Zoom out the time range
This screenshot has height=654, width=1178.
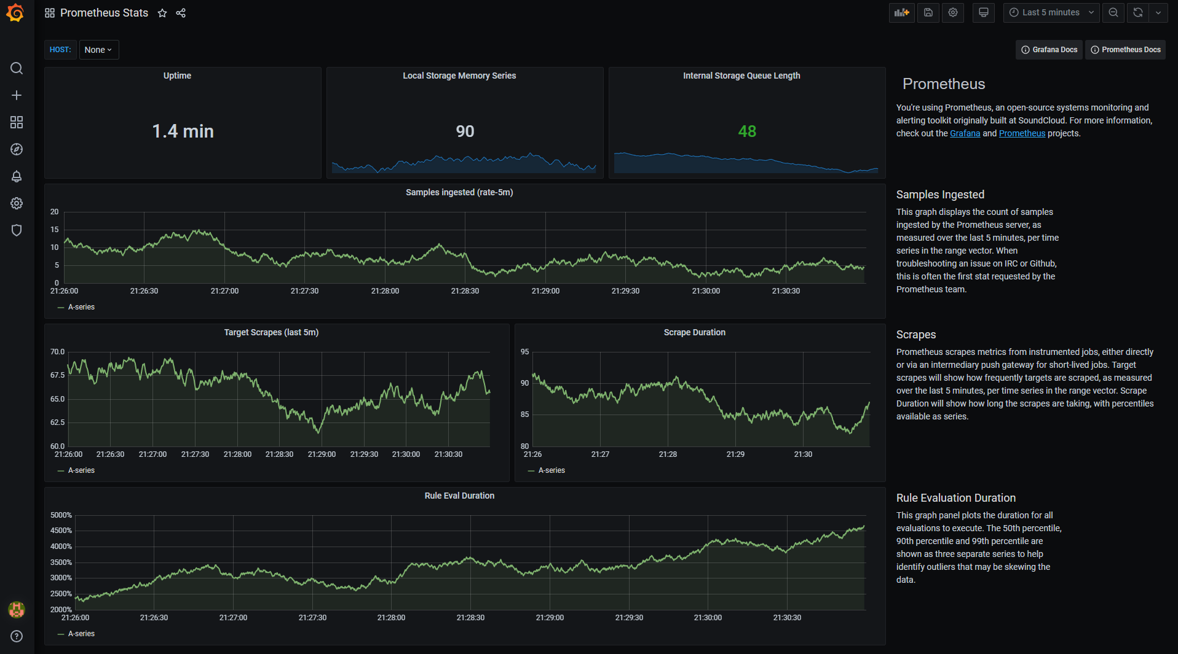pyautogui.click(x=1113, y=12)
